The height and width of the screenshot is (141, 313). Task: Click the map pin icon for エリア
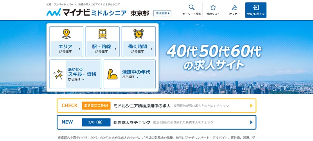pos(66,34)
